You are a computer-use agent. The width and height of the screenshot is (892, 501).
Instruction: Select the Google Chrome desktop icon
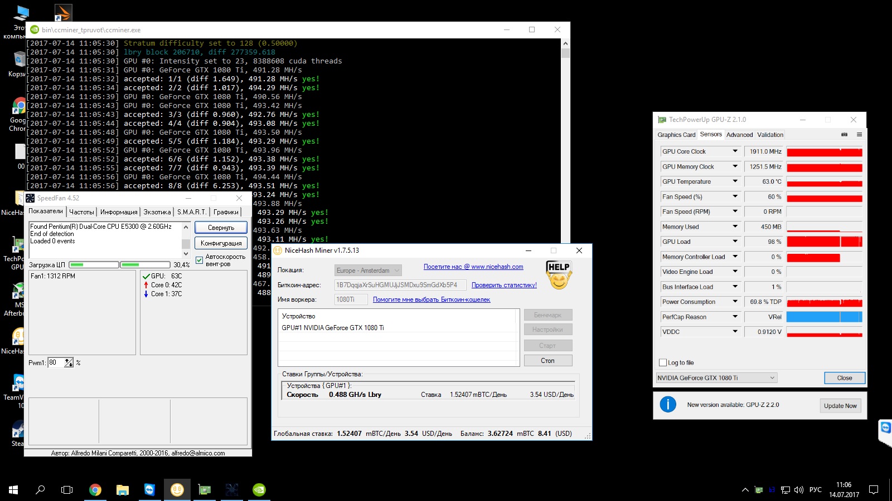click(18, 115)
